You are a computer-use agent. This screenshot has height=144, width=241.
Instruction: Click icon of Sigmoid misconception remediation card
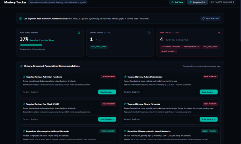coord(24,131)
